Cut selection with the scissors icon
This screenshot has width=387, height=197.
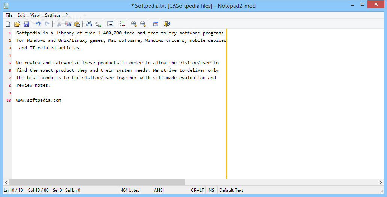(59, 24)
